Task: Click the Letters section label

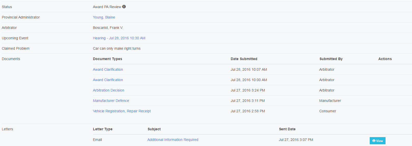Action: click(7, 129)
